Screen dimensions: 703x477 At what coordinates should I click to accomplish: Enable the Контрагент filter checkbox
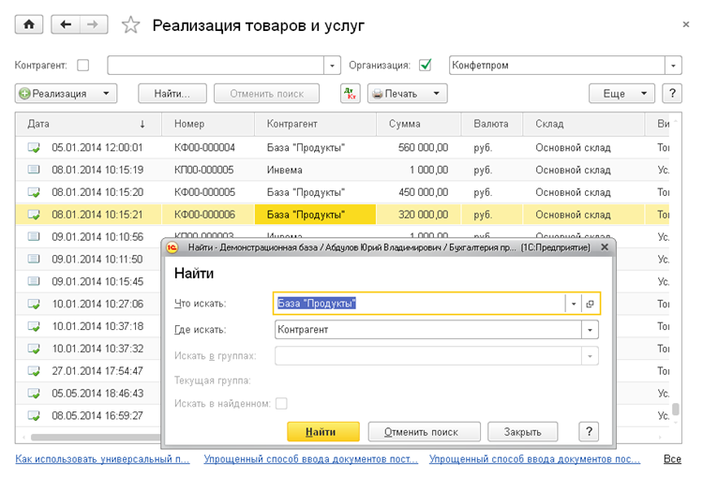[x=82, y=66]
